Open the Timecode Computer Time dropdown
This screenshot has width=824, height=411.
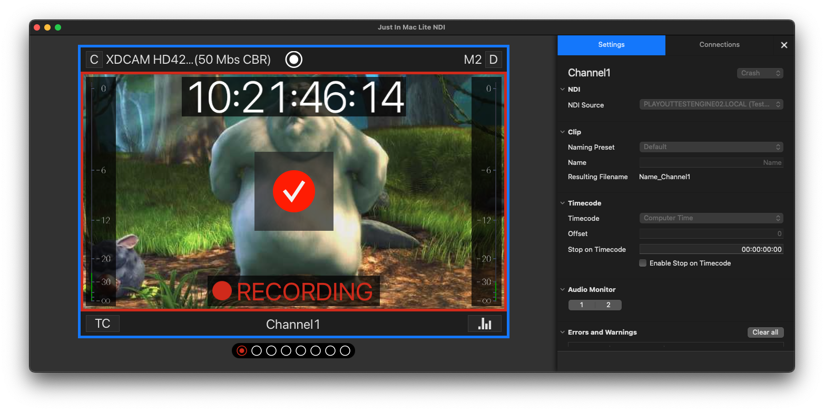[711, 218]
